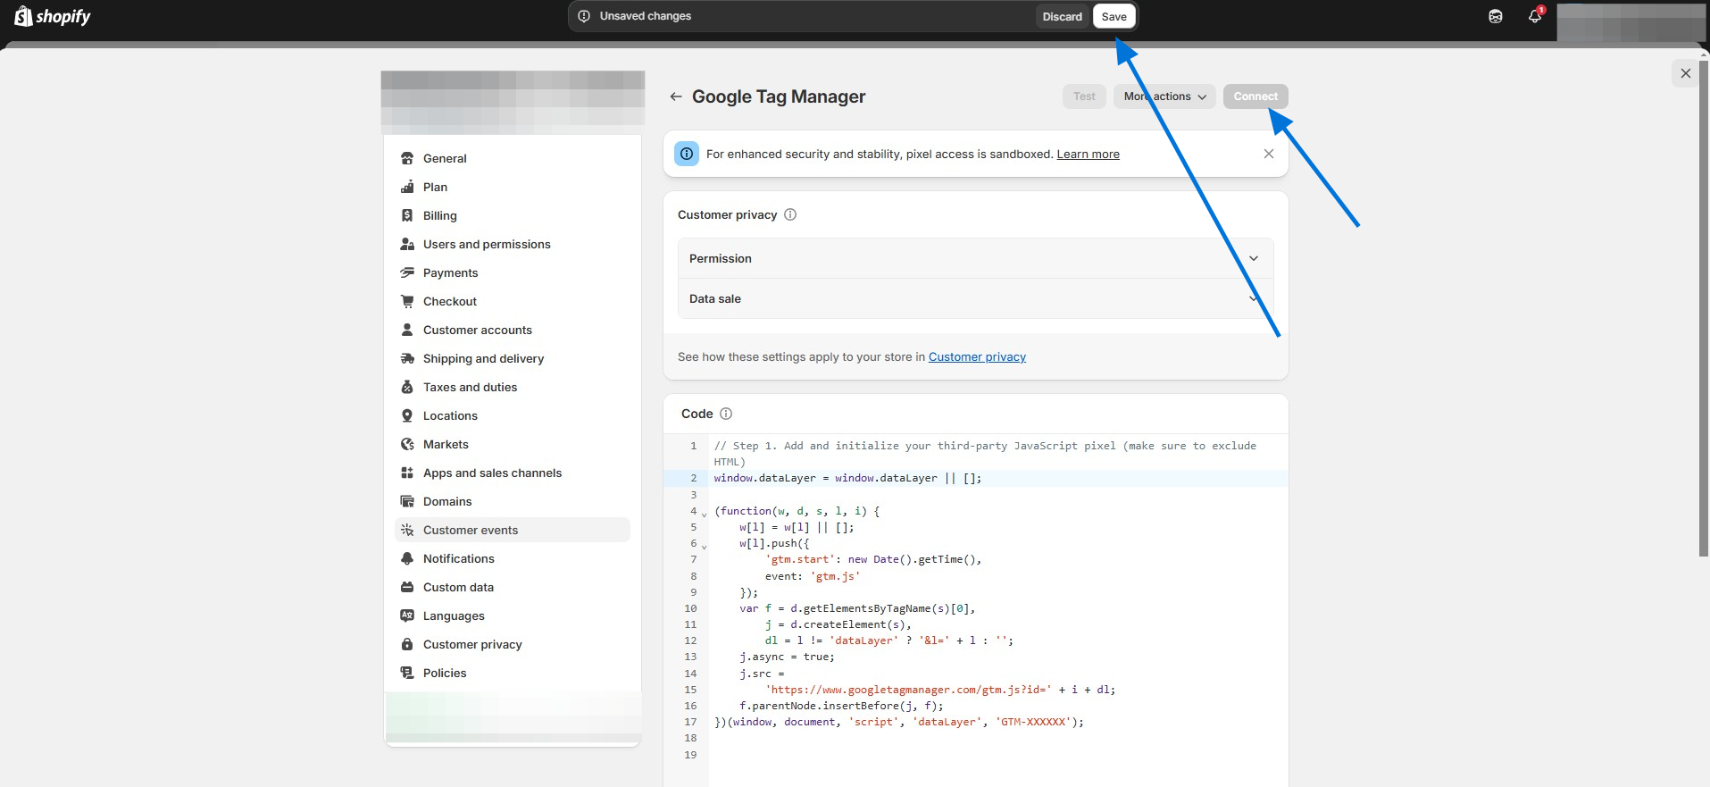Click the Code section info icon

pyautogui.click(x=726, y=414)
